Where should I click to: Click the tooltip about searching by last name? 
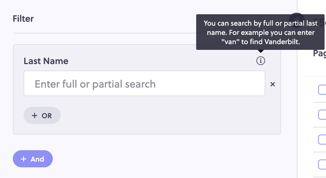coord(260,32)
